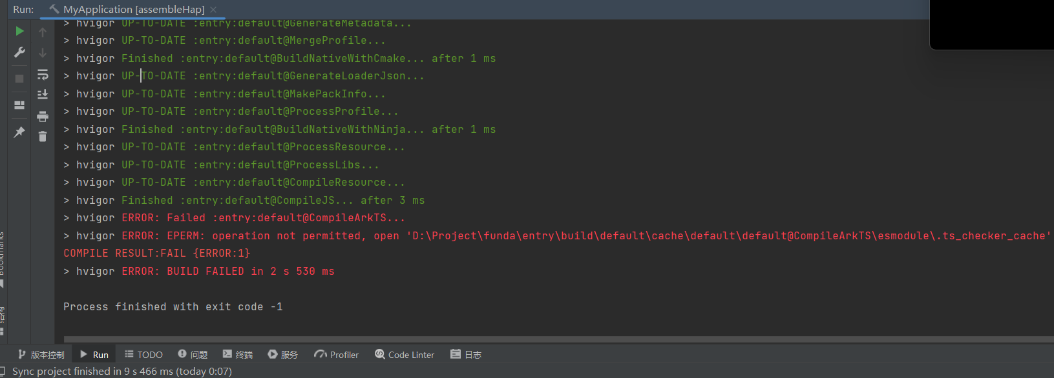Click the UP-TO-DATE ProcessProfile line
The width and height of the screenshot is (1054, 378).
click(x=231, y=112)
